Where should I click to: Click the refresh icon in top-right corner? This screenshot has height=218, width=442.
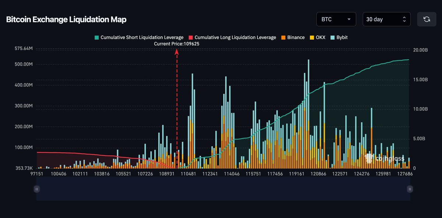pyautogui.click(x=427, y=19)
